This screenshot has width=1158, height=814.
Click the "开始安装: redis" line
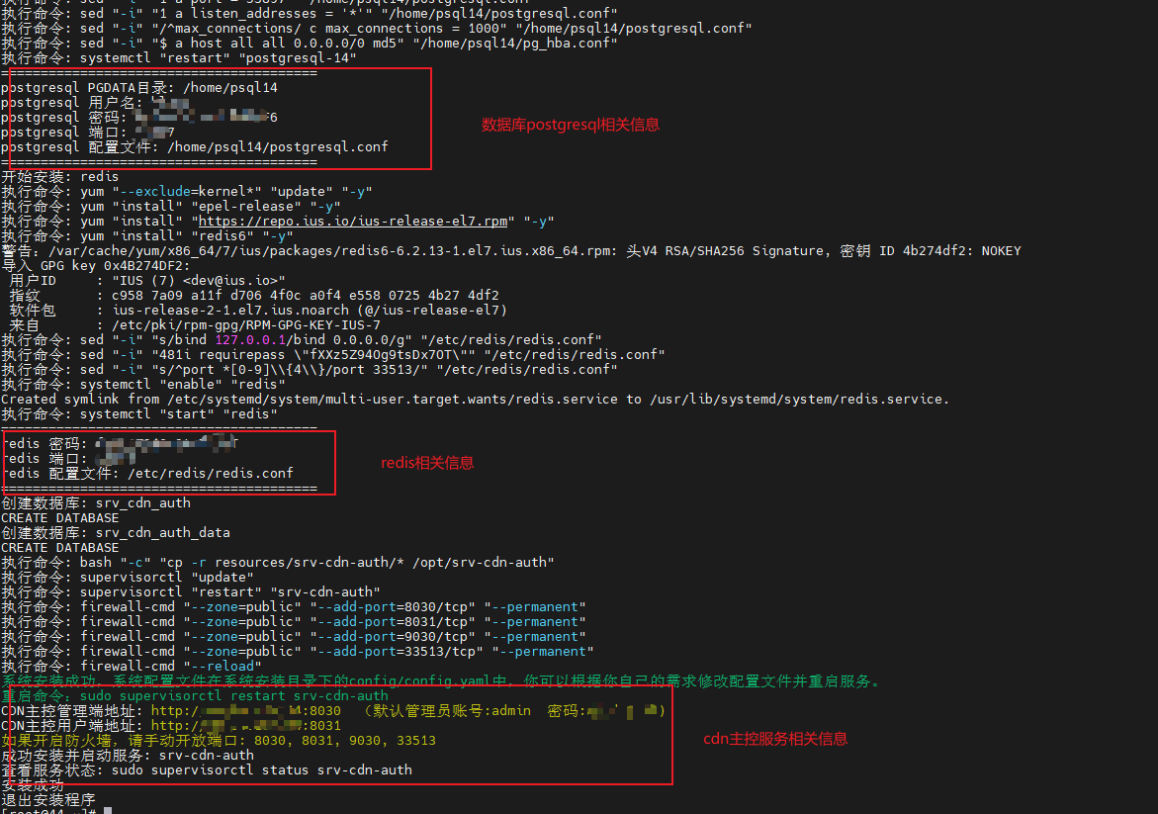(60, 177)
